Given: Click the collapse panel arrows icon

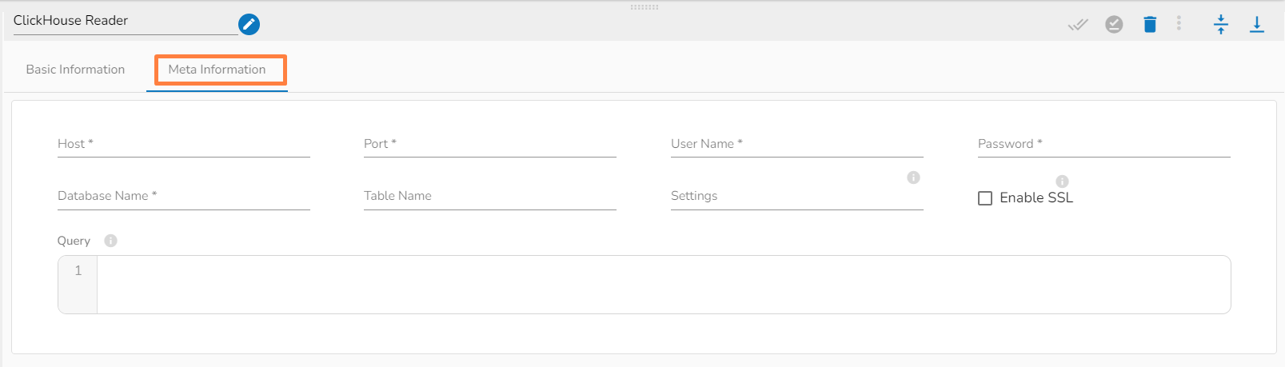Looking at the screenshot, I should click(x=1220, y=25).
